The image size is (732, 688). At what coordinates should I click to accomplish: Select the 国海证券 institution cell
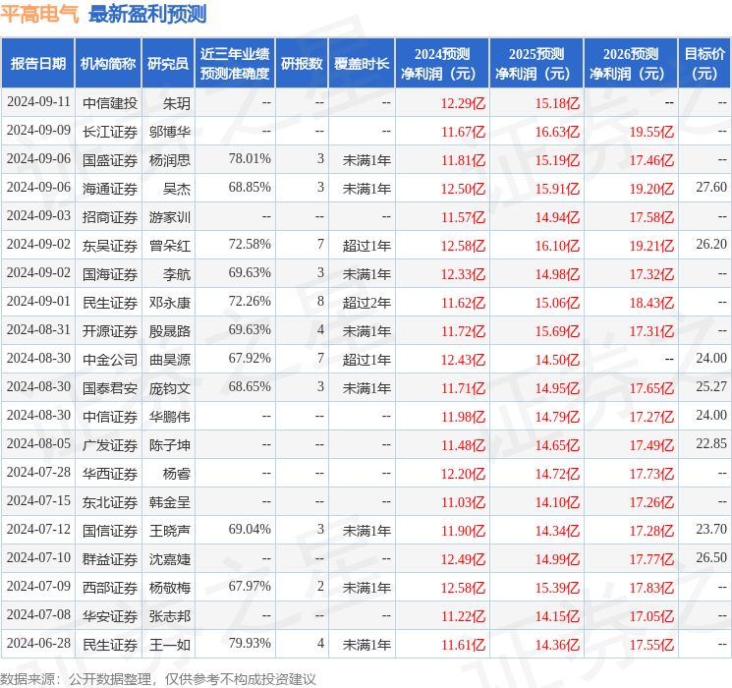[110, 274]
